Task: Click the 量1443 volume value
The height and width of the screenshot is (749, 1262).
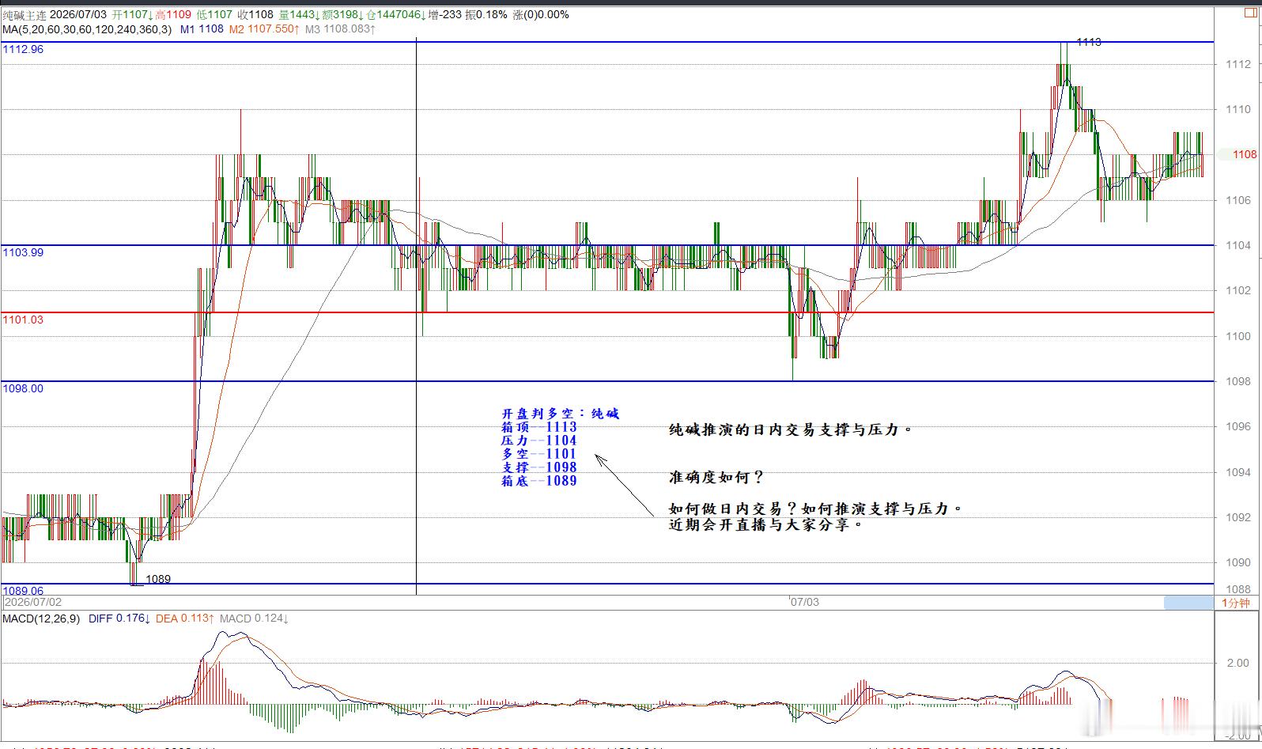Action: 300,14
